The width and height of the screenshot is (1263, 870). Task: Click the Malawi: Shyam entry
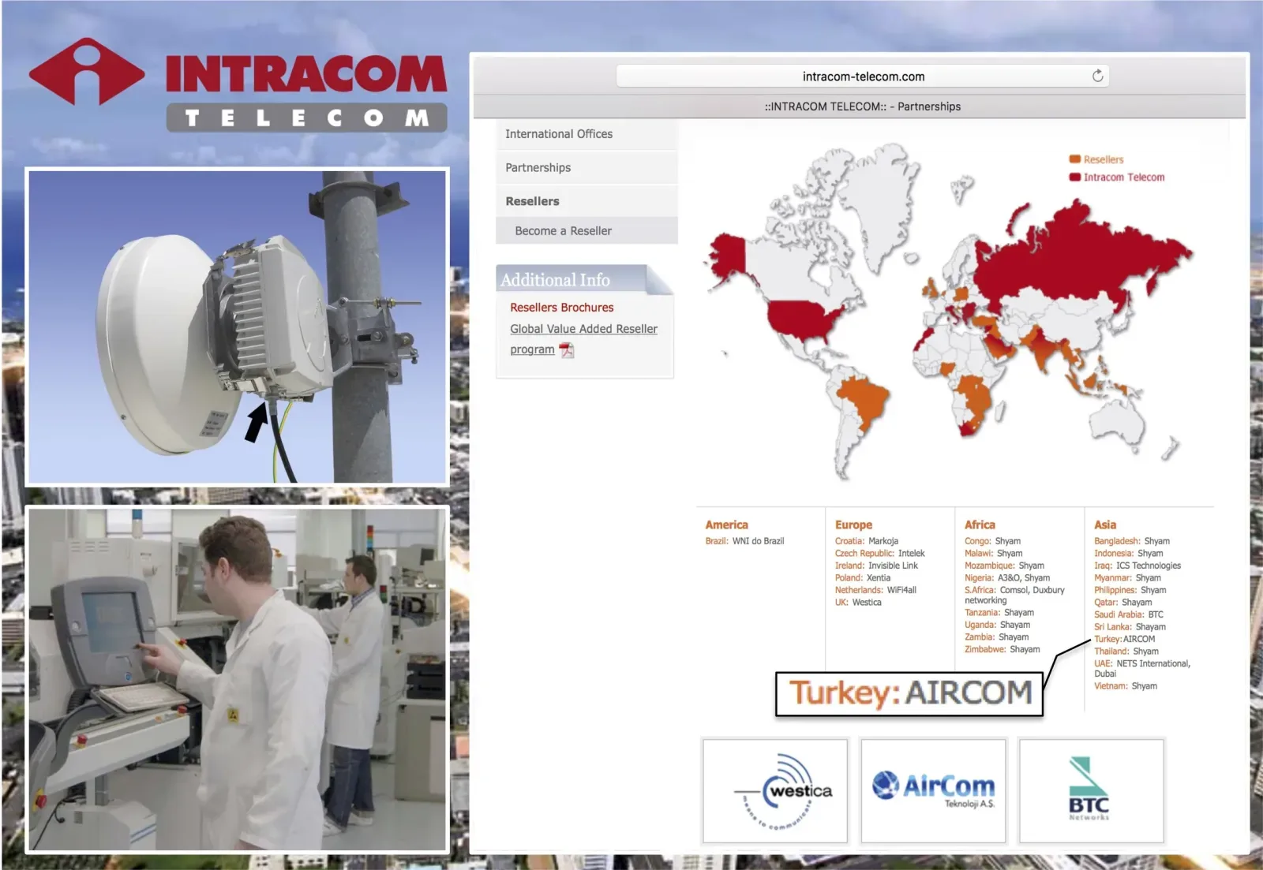(x=994, y=554)
